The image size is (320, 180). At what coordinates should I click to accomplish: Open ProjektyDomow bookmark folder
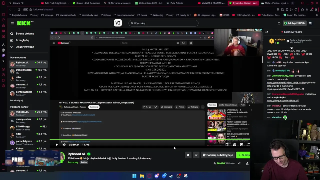click(18, 15)
